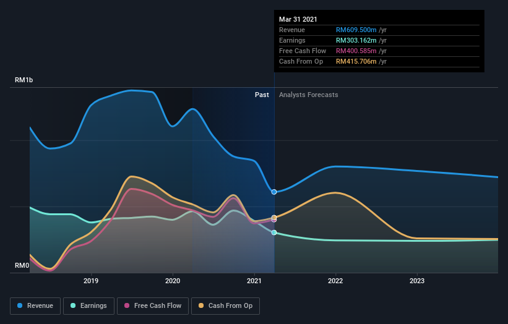Select the 2019 x-axis label

pyautogui.click(x=91, y=281)
